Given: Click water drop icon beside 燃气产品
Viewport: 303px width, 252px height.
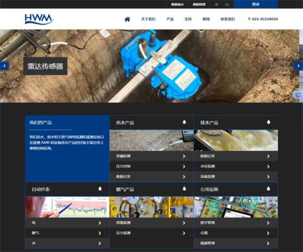Looking at the screenshot, I should (184, 188).
